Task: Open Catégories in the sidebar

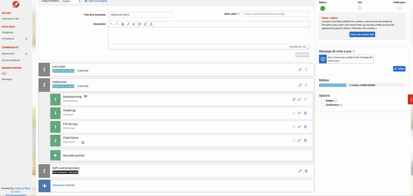Action: click(x=7, y=32)
